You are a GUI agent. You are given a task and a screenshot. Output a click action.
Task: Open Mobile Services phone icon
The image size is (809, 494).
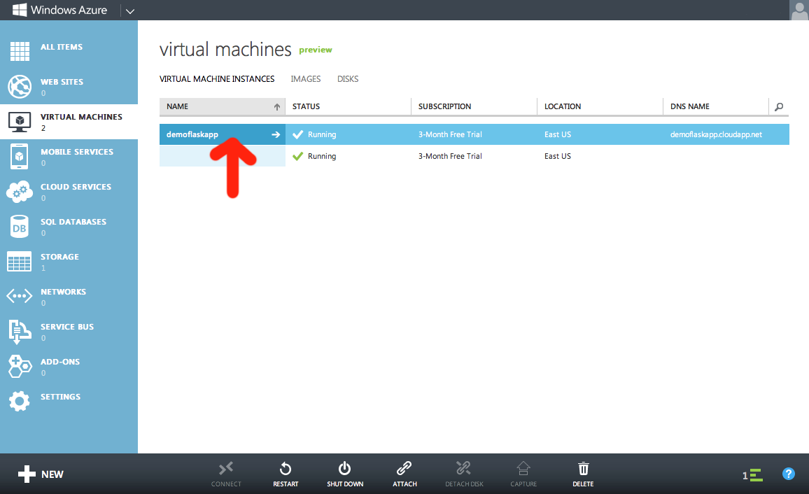click(20, 157)
